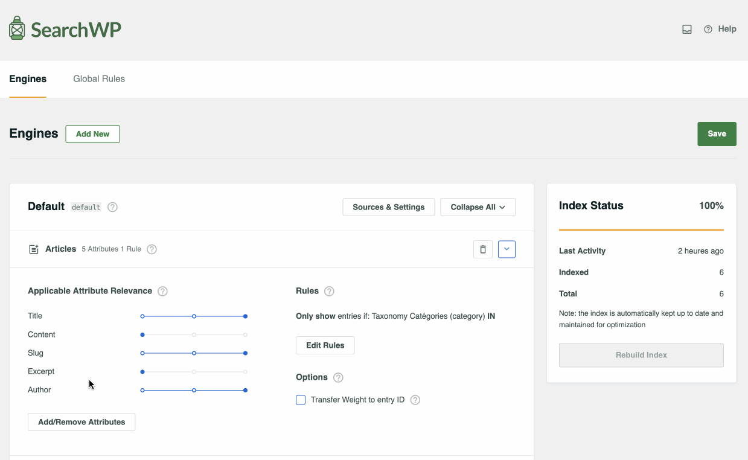This screenshot has height=460, width=748.
Task: Set Excerpt relevance slider to middle point
Action: click(x=194, y=372)
